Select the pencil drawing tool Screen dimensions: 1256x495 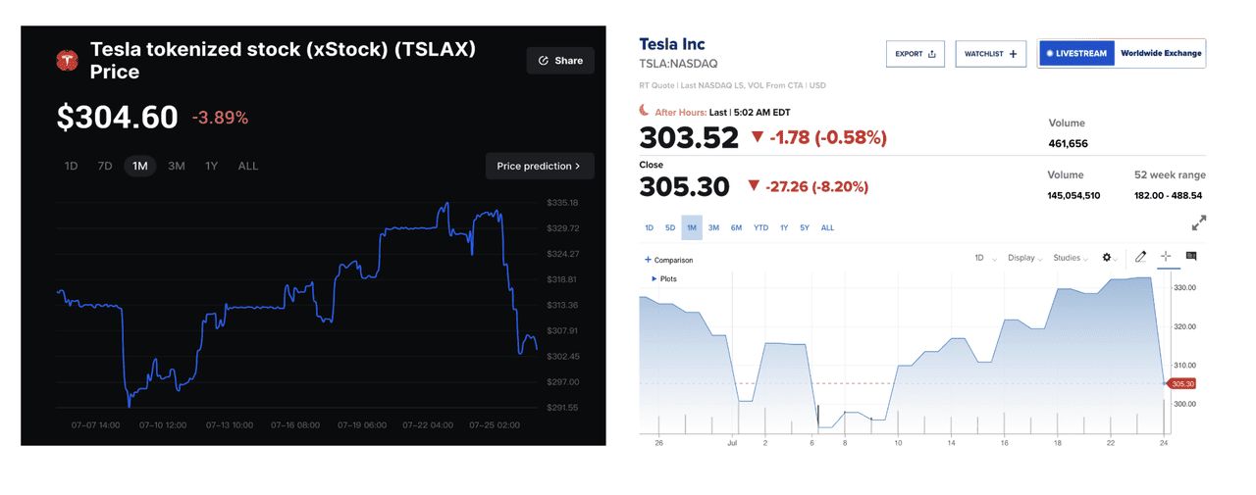point(1140,257)
